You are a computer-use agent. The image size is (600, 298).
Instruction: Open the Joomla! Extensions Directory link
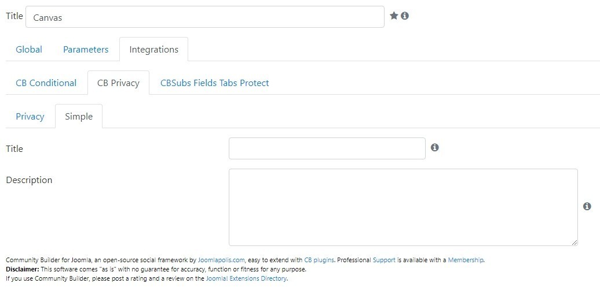click(246, 278)
